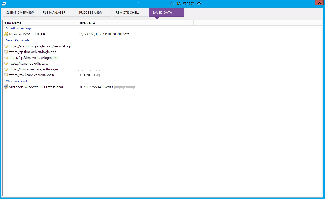Click the SmartLogger Logs group header
The height and width of the screenshot is (199, 325).
pos(19,28)
